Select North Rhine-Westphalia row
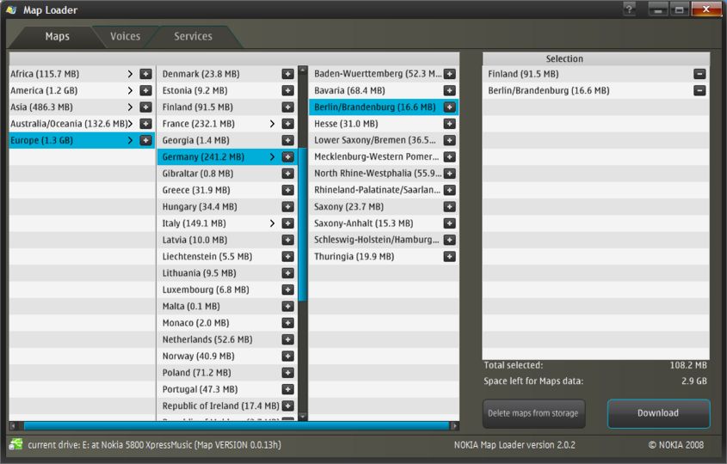 click(x=384, y=174)
